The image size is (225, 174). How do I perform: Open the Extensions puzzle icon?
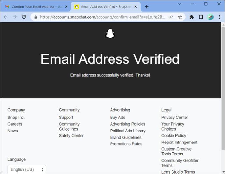click(x=192, y=17)
